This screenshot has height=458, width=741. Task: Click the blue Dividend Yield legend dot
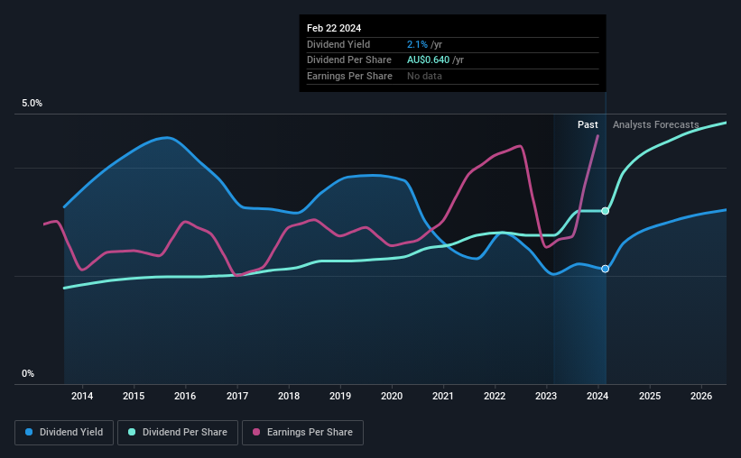click(29, 432)
